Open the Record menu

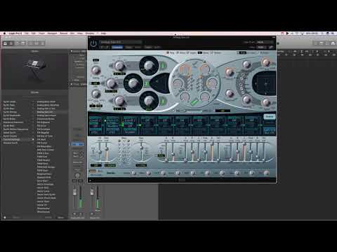tap(64, 34)
